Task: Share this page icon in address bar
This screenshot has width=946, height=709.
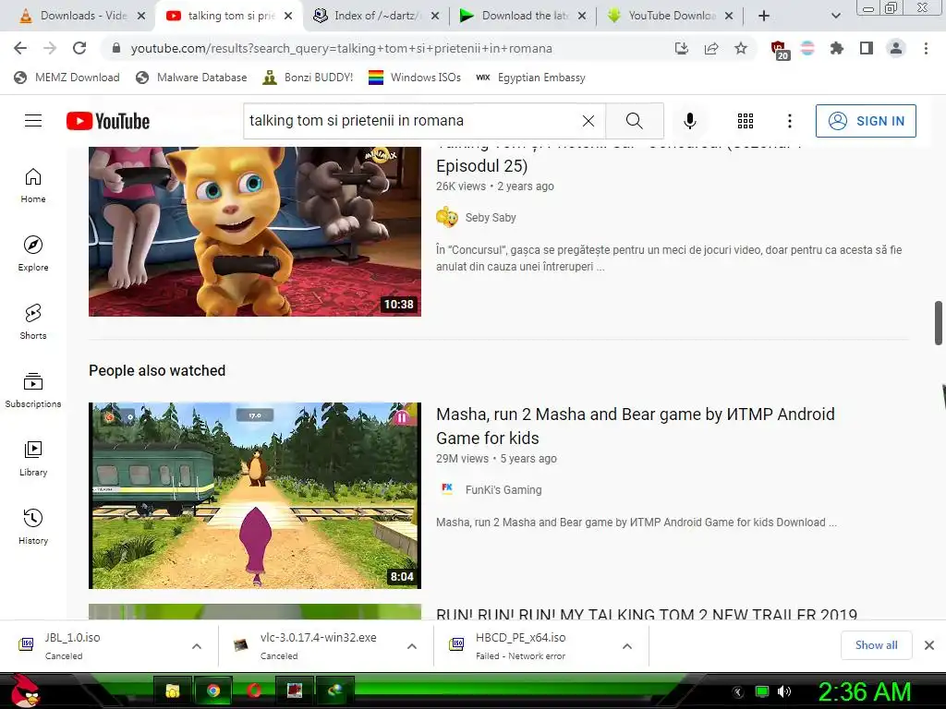Action: click(711, 48)
